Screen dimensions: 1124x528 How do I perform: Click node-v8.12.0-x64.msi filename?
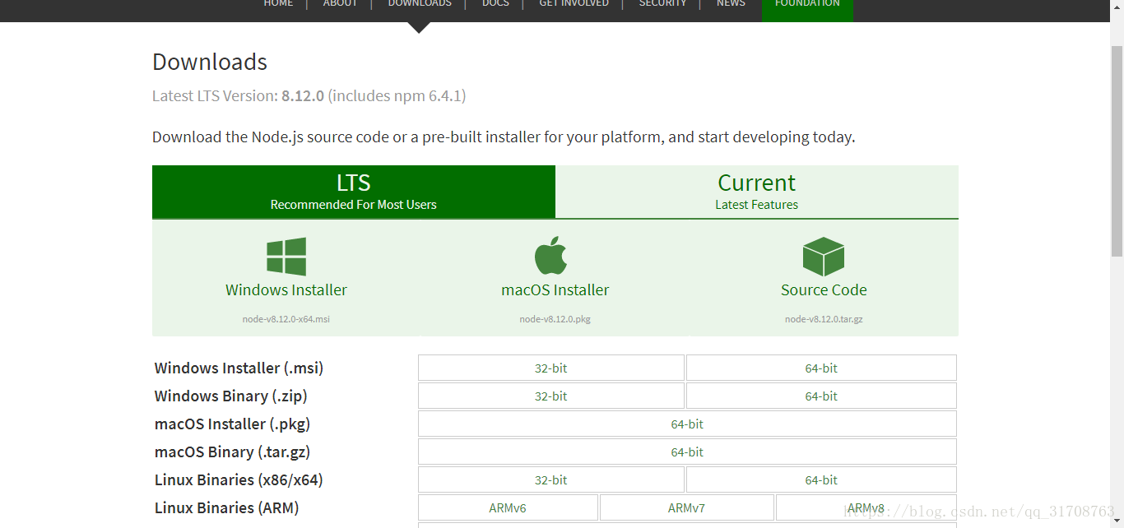(x=286, y=319)
